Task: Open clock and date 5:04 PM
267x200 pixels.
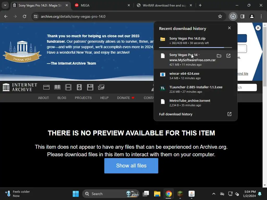Action: (x=249, y=194)
